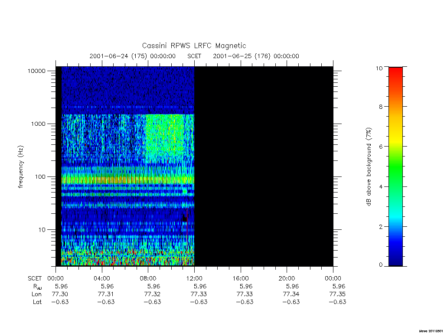Click the R_AU row label

tap(37, 287)
